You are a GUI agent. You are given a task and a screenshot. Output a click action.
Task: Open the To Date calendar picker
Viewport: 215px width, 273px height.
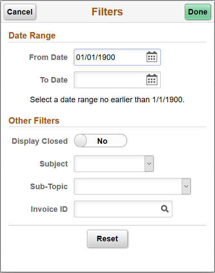tap(152, 80)
